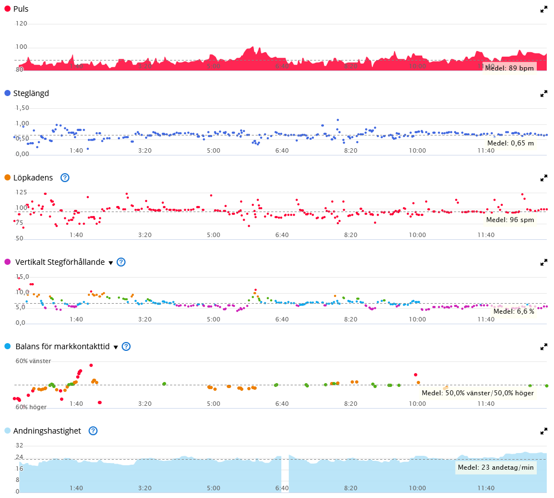Click the orange Löpkadens legend dot
554x498 pixels.
click(x=7, y=178)
